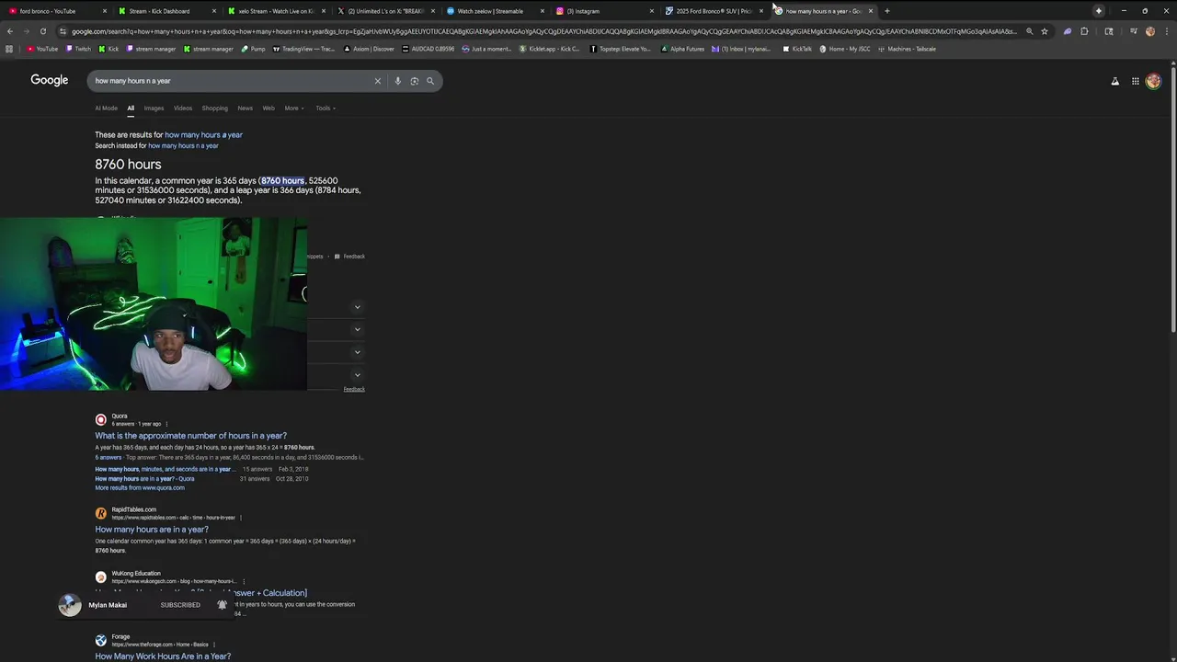Open browser extensions puzzle icon
Viewport: 1177px width, 662px height.
pyautogui.click(x=1084, y=31)
